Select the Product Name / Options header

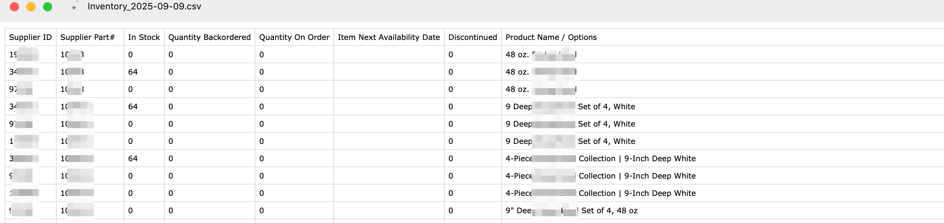(x=551, y=37)
